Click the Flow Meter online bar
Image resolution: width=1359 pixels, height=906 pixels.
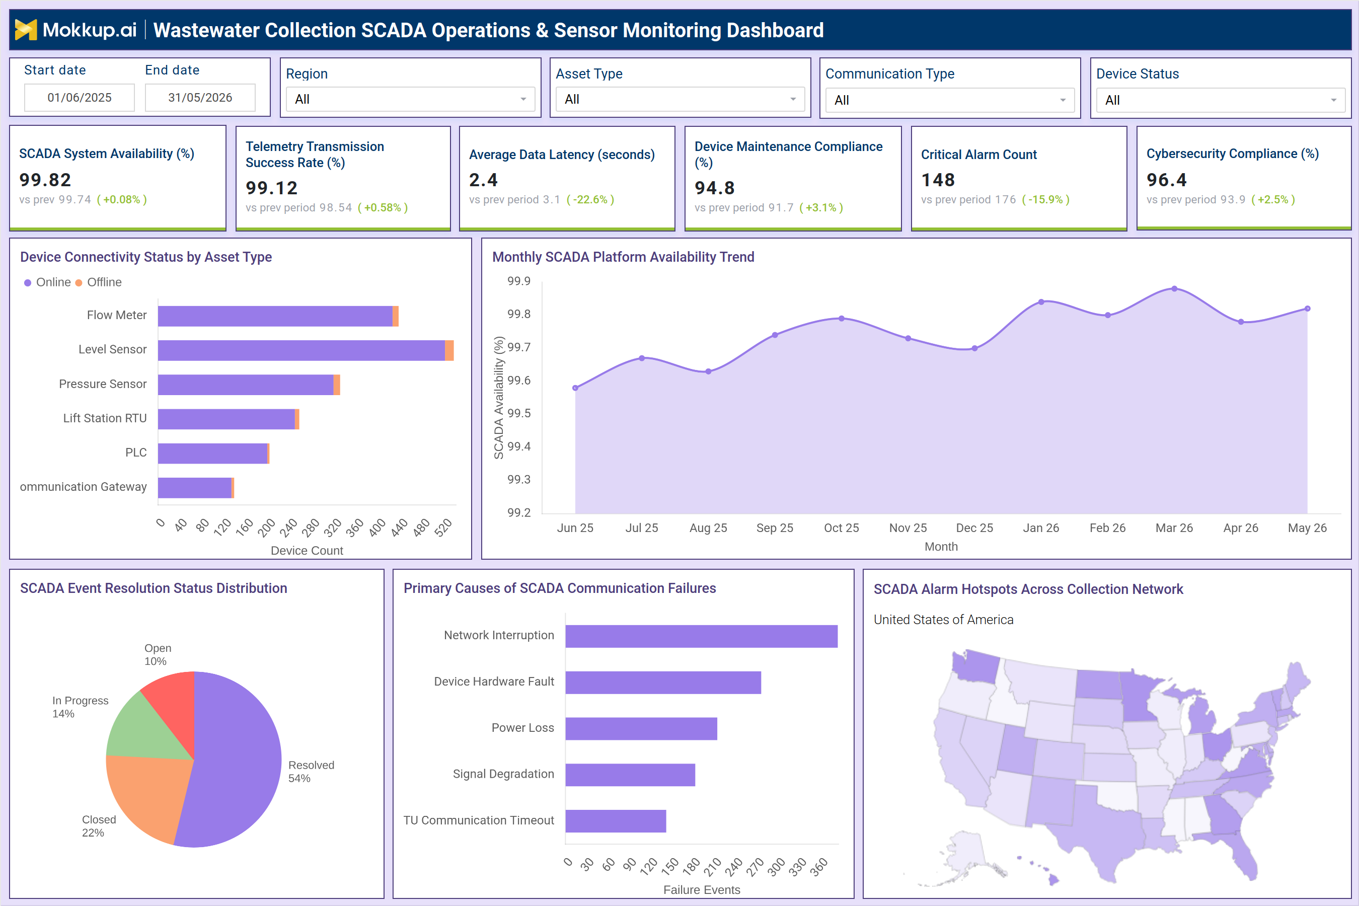coord(275,316)
